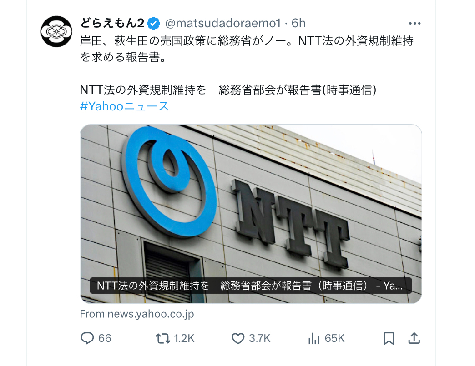Click the どらえもん2 display name

[x=112, y=23]
